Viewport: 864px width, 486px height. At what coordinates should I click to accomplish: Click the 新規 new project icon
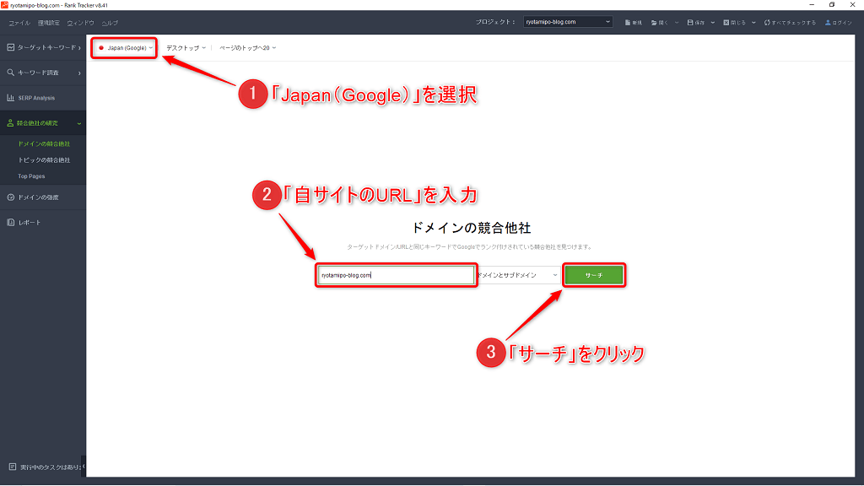tap(628, 23)
